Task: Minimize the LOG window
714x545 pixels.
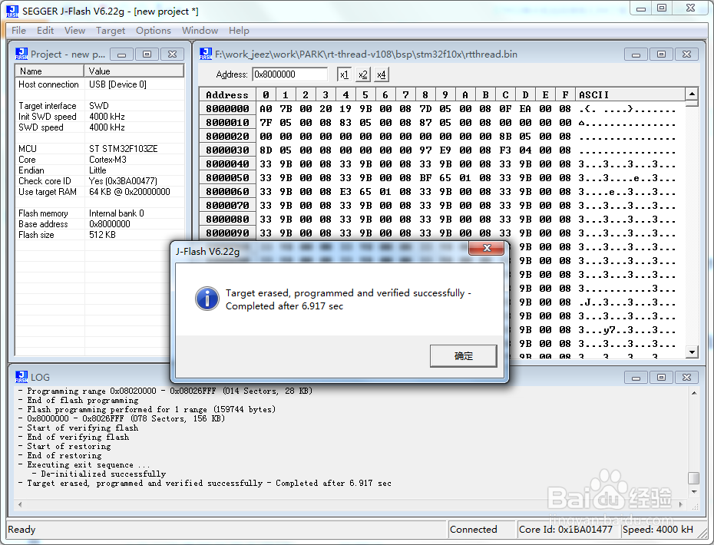Action: [x=636, y=378]
